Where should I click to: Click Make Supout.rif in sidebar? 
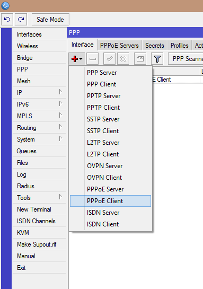pyautogui.click(x=39, y=244)
